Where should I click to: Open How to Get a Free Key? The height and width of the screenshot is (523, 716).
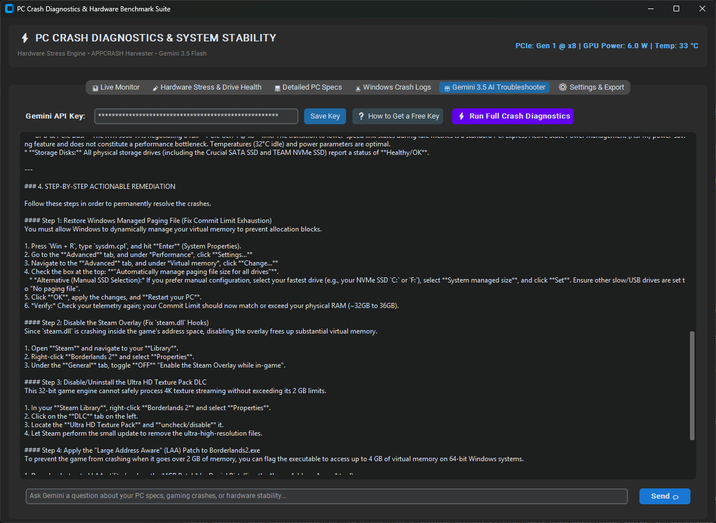coord(399,116)
